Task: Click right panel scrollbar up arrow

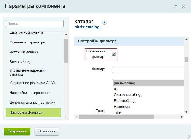Action: pyautogui.click(x=186, y=39)
